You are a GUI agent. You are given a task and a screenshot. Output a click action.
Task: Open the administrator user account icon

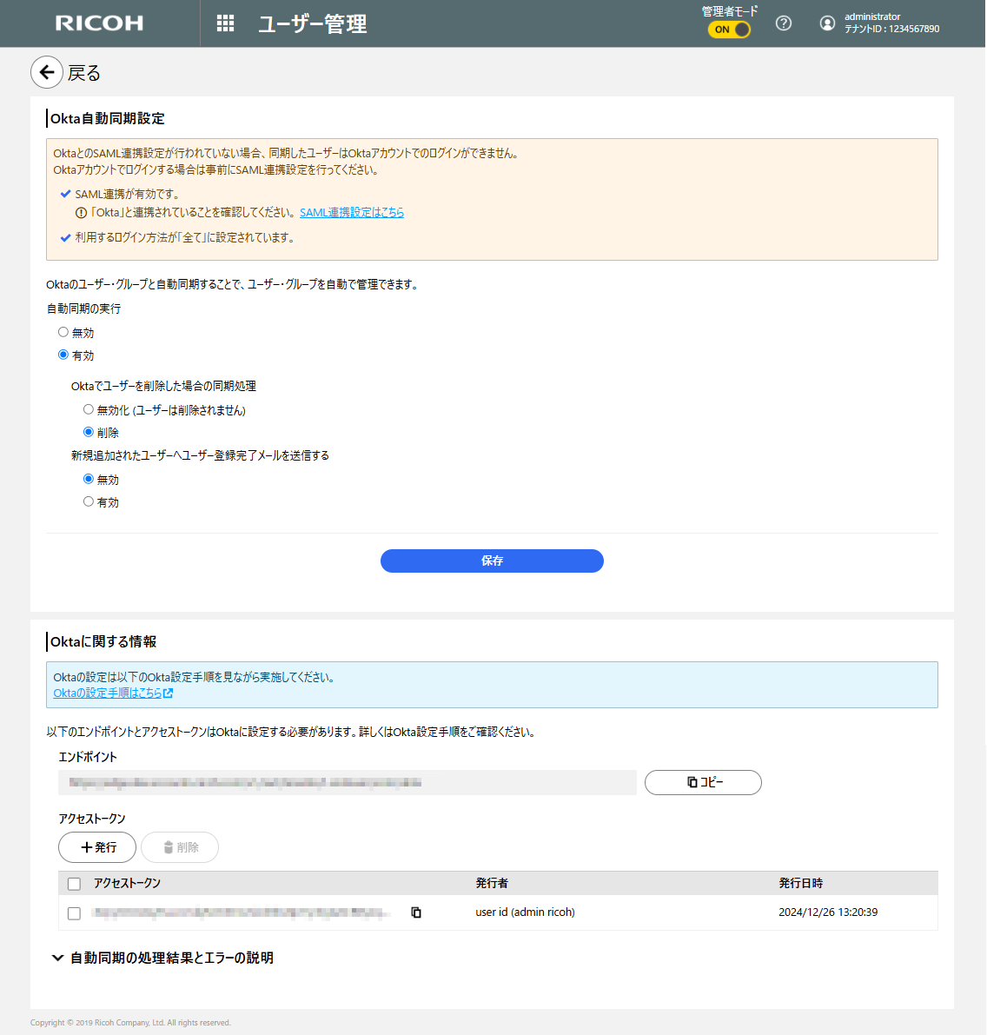coord(827,23)
